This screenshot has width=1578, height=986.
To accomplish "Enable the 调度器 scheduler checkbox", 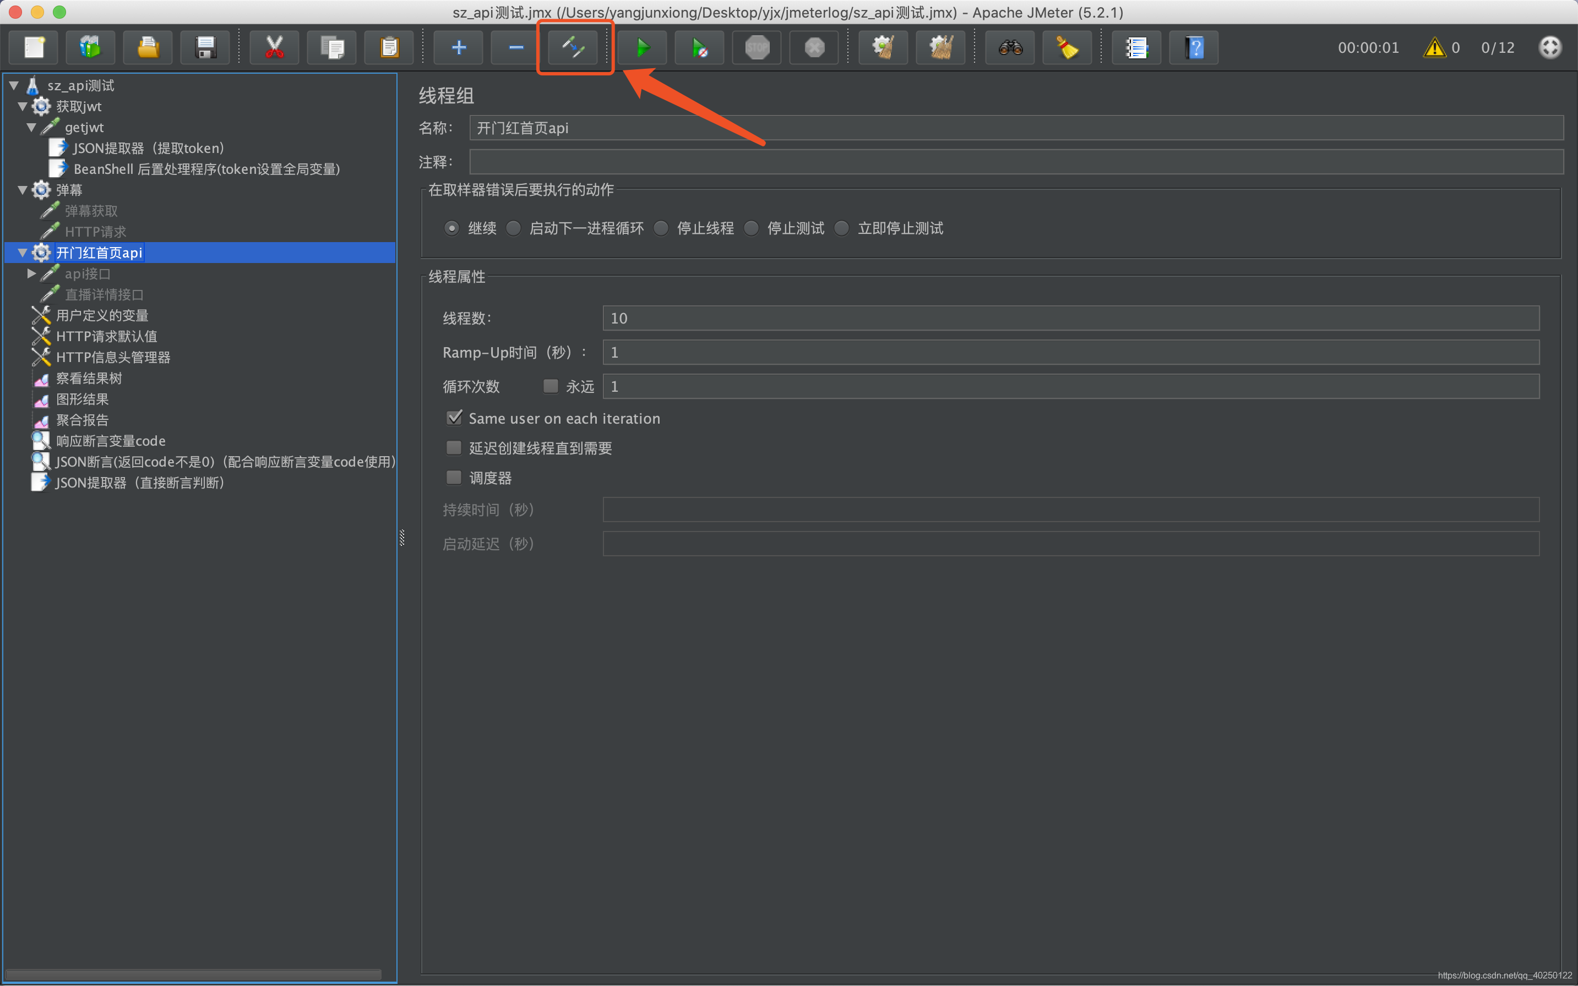I will pos(454,478).
